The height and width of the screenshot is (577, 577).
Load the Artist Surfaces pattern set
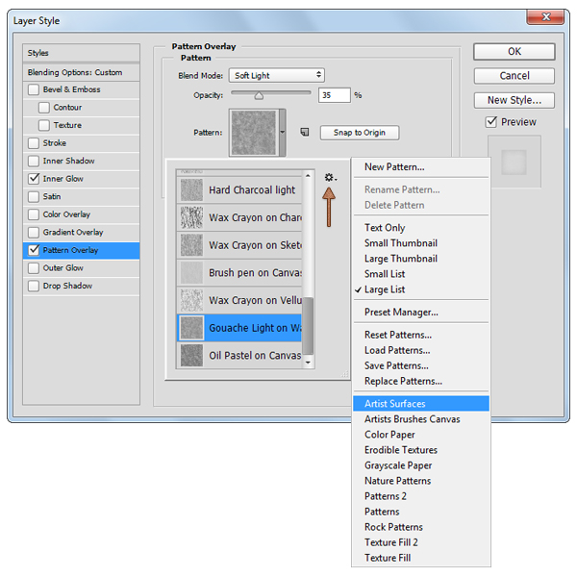coord(420,404)
